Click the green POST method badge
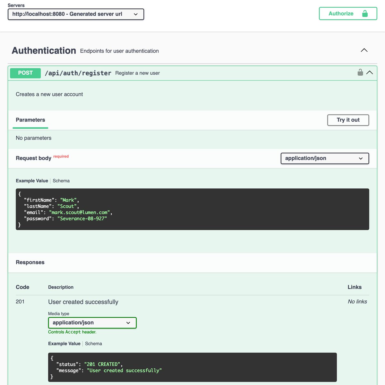Viewport: 385px width, 385px height. point(25,73)
